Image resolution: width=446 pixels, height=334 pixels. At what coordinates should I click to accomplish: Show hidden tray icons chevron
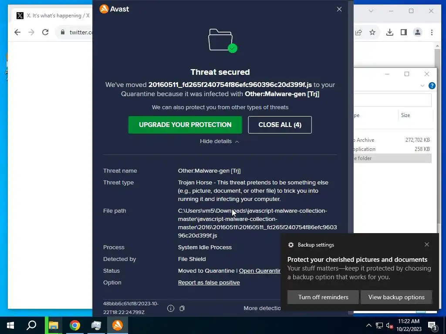[368, 325]
